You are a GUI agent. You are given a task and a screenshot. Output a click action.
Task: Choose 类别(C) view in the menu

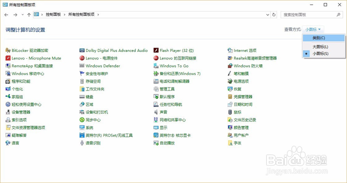pos(323,38)
